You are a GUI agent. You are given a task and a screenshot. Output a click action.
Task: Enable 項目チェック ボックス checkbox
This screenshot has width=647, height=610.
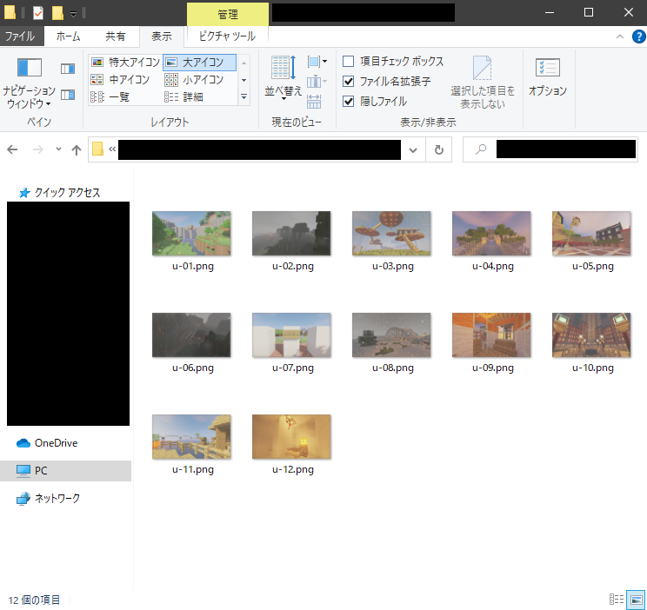(349, 62)
